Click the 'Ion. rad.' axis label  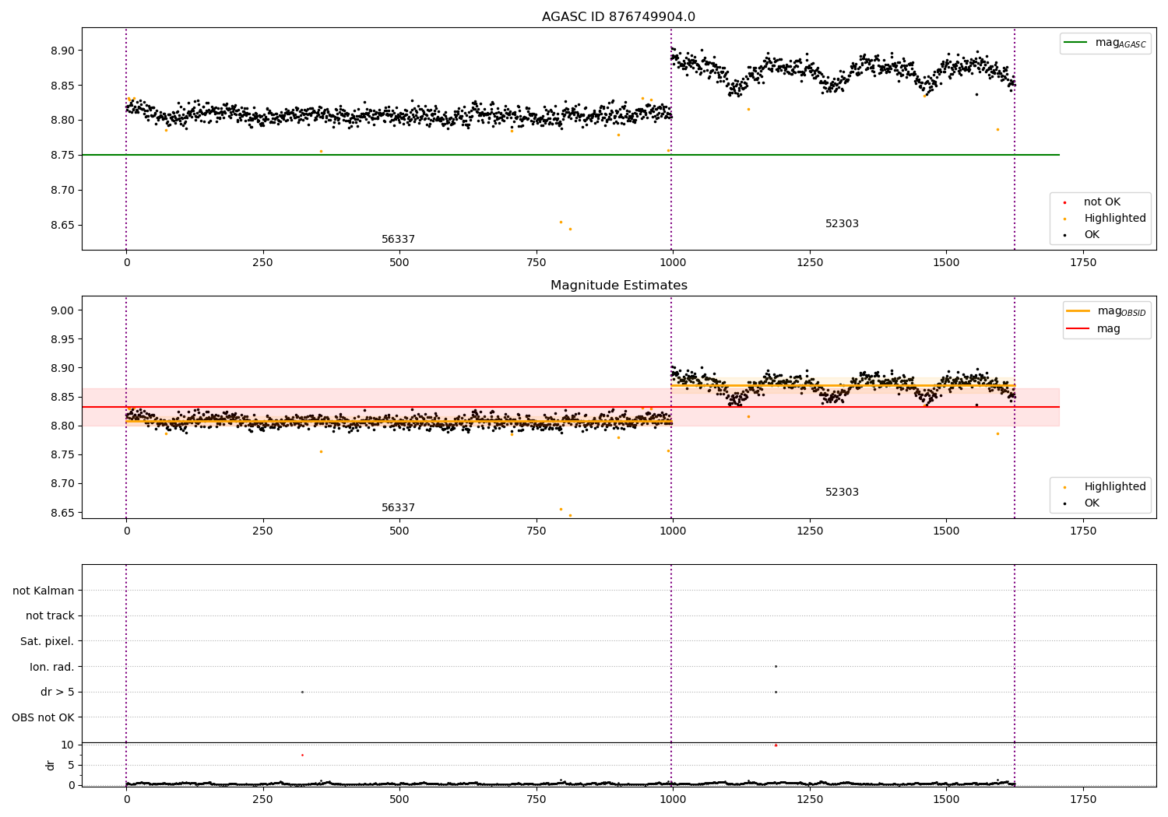coord(52,667)
